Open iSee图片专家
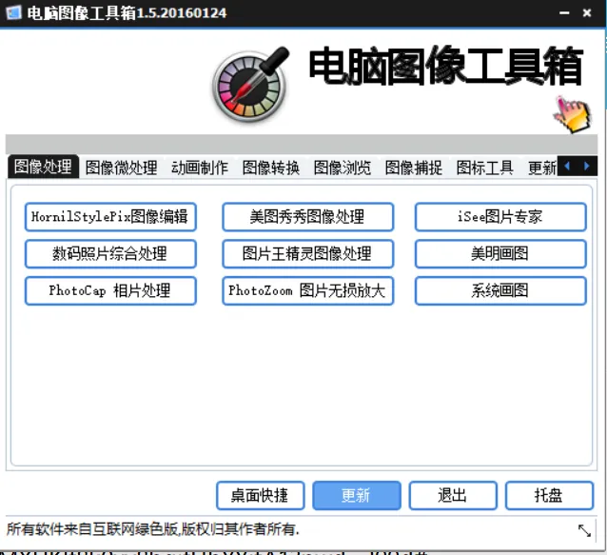Image resolution: width=607 pixels, height=555 pixels. (500, 217)
